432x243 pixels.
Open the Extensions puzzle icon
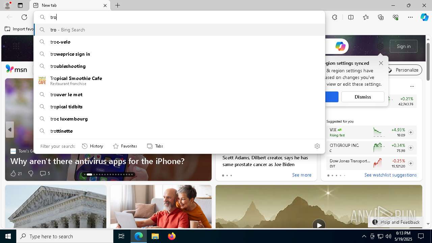pos(334,17)
